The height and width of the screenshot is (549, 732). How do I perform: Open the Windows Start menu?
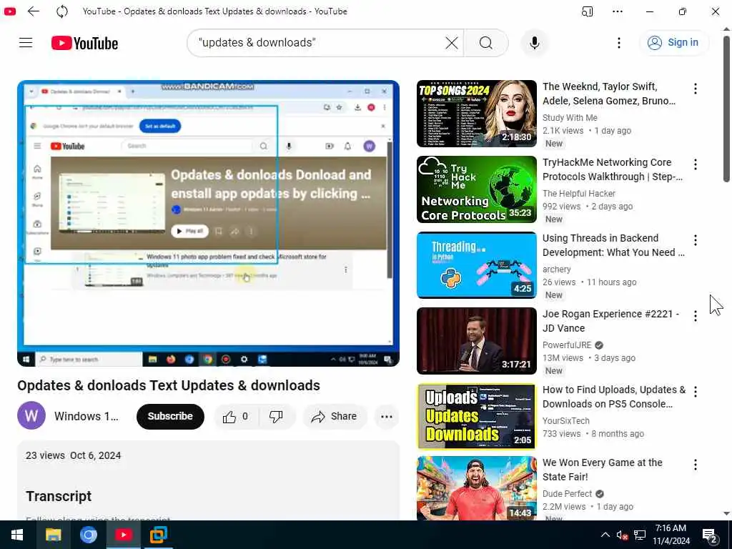click(x=17, y=535)
